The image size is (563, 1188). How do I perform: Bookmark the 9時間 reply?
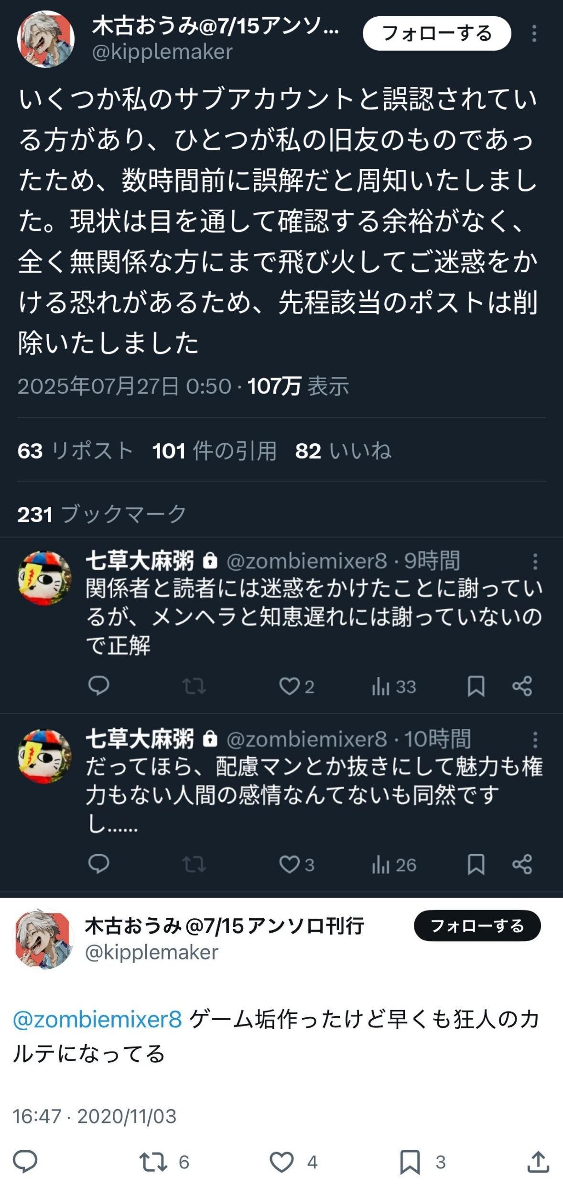[476, 686]
